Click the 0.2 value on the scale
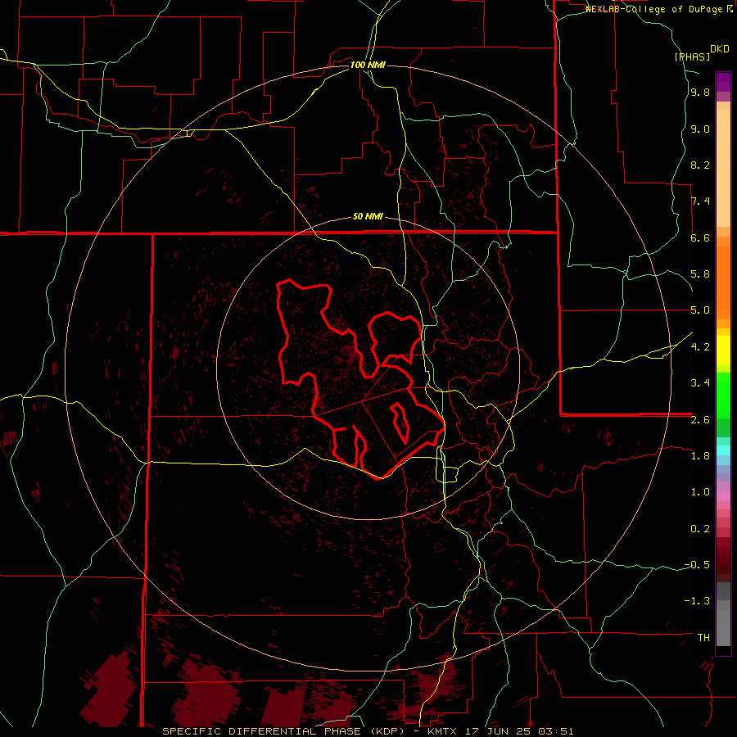Screen dimensions: 737x737 click(700, 528)
